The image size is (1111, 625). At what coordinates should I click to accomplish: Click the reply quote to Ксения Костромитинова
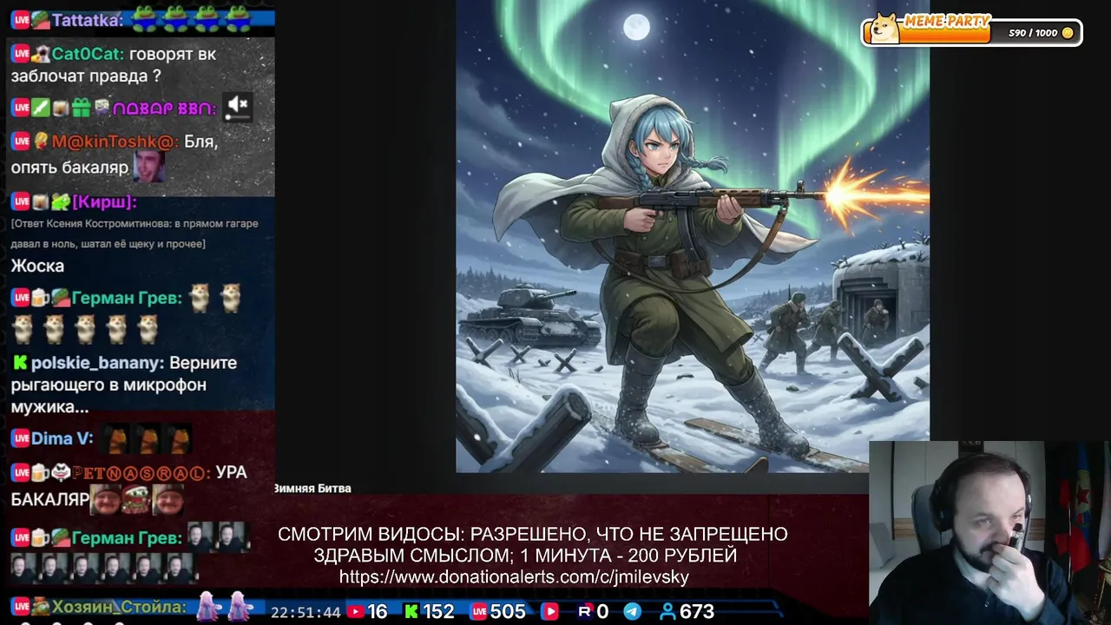[135, 234]
